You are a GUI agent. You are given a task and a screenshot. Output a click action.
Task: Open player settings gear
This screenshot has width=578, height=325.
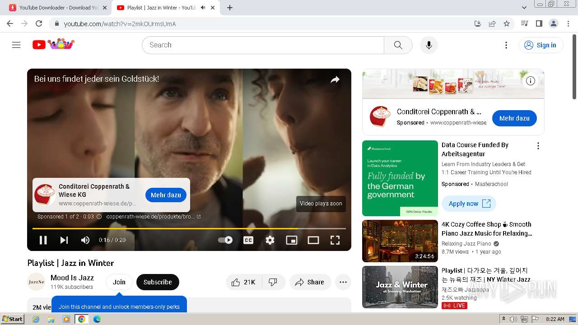270,240
